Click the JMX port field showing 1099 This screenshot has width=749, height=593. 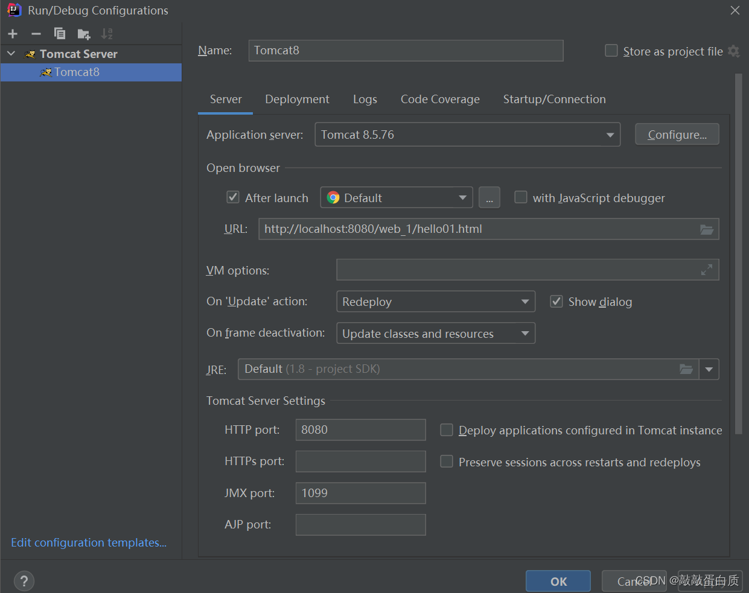[x=361, y=493]
